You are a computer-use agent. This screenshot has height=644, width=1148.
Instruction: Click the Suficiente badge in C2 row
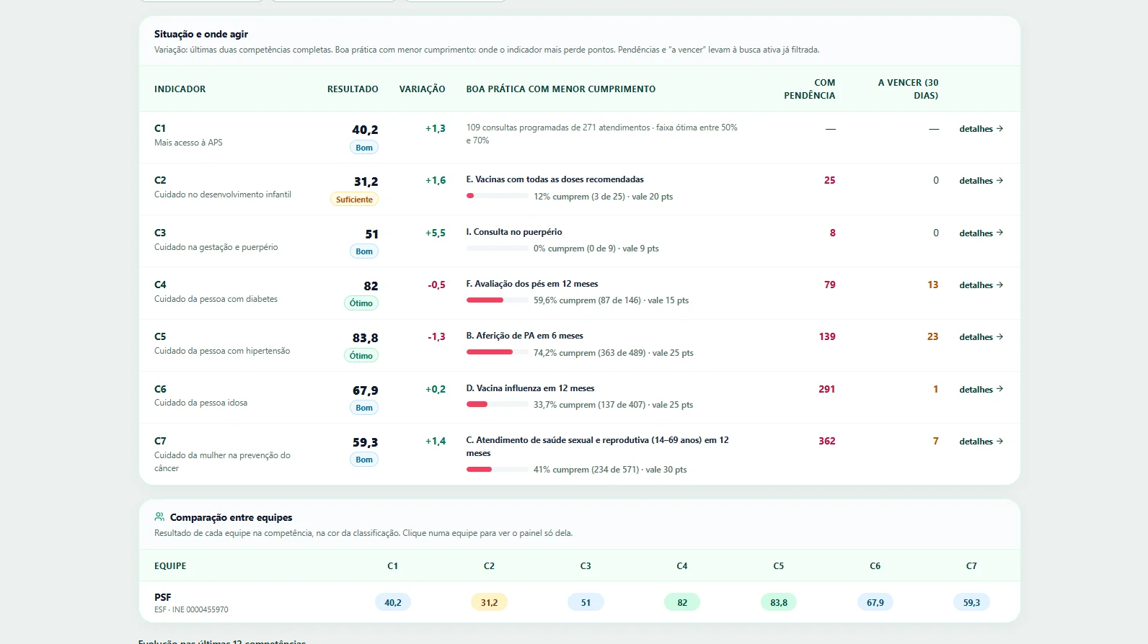(x=354, y=200)
